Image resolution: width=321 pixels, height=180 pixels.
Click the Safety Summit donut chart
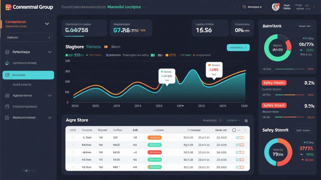coord(278,152)
